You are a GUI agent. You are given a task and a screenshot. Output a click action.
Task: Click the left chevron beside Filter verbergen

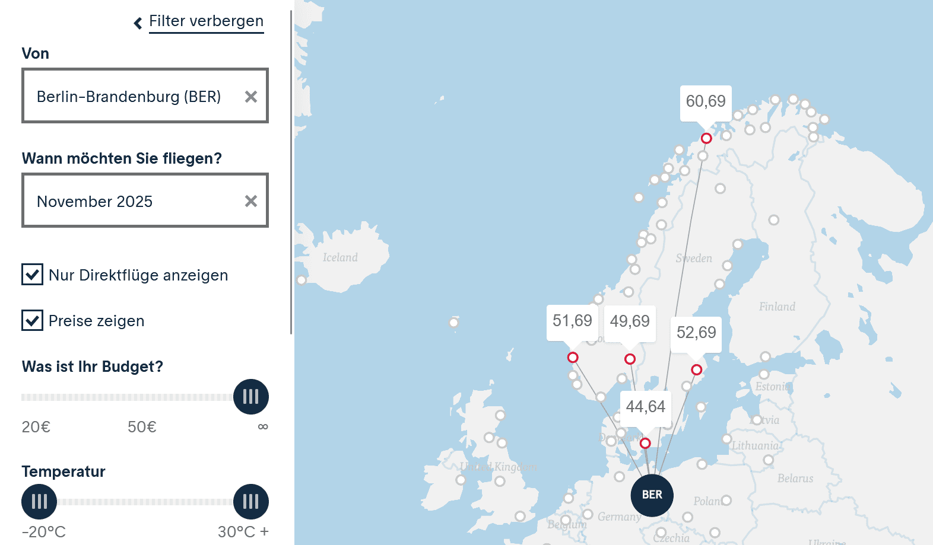(138, 23)
